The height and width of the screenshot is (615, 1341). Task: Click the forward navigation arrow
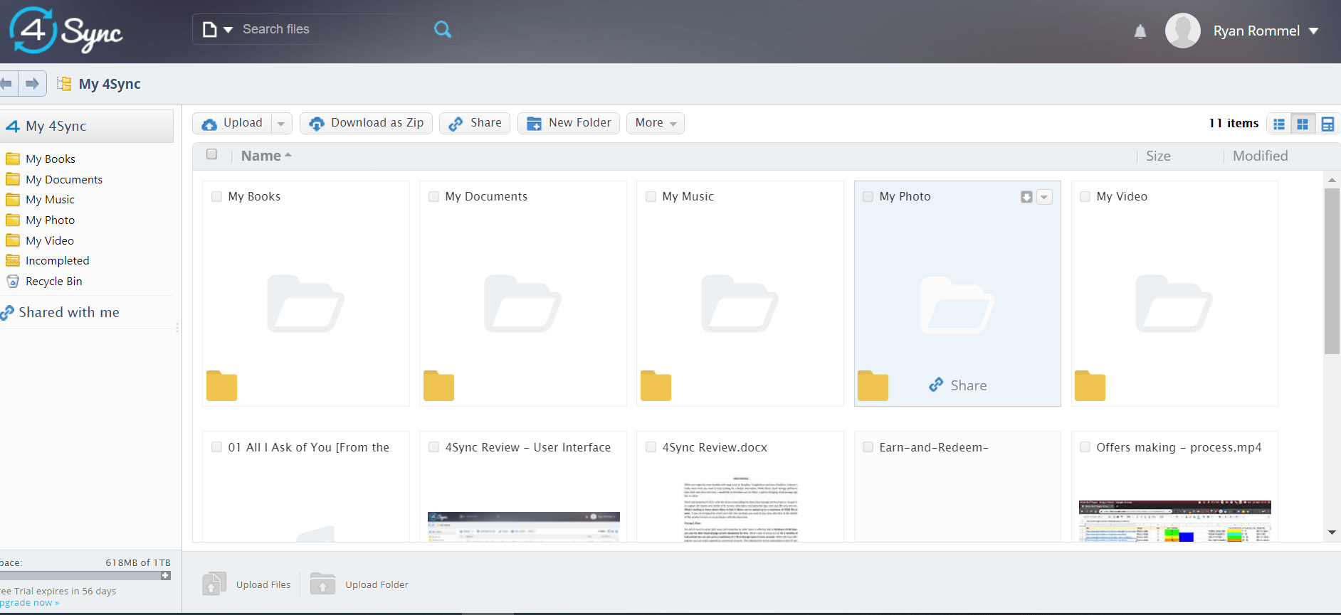[32, 84]
